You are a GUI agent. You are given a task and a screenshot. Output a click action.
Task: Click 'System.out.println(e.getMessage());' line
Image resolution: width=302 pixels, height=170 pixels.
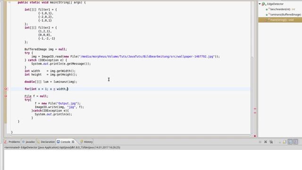61,64
